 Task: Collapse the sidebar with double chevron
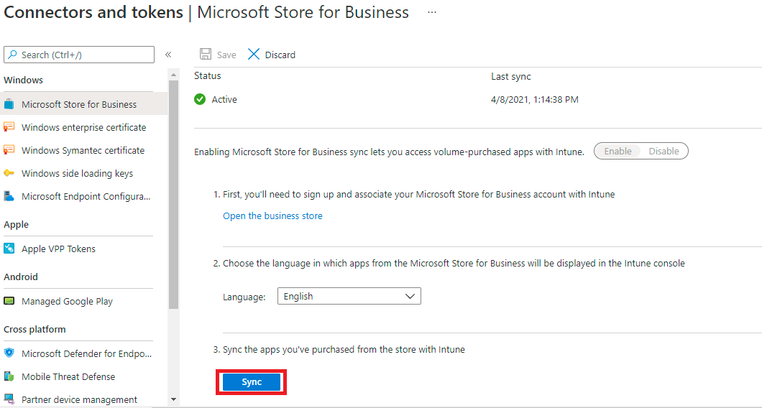[x=168, y=55]
